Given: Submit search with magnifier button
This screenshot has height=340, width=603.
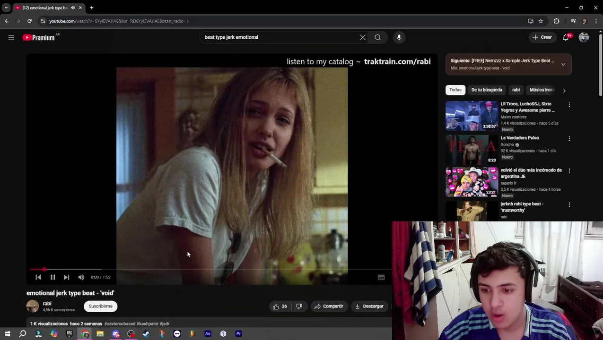Looking at the screenshot, I should (x=378, y=37).
